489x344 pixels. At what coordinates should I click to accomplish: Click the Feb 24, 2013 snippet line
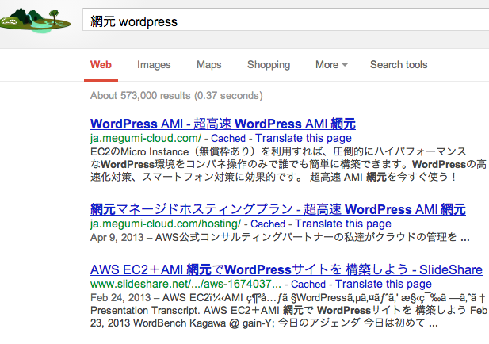click(x=288, y=297)
